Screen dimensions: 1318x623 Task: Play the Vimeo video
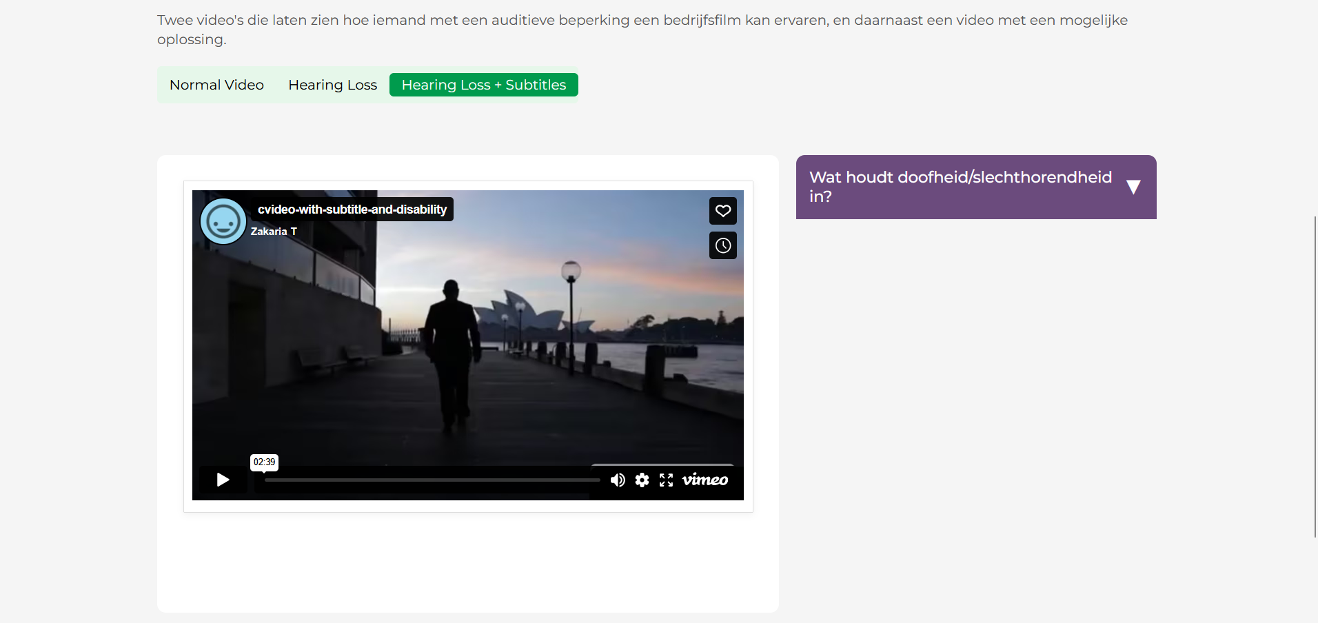coord(223,480)
